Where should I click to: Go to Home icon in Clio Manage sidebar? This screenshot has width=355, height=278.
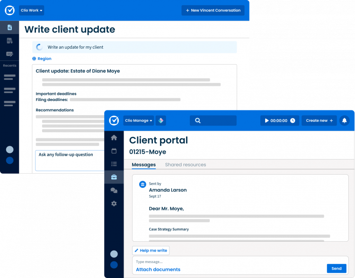(x=114, y=138)
